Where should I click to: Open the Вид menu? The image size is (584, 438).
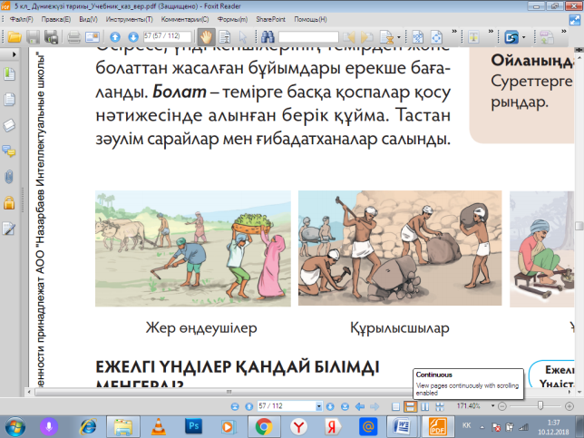pos(88,19)
